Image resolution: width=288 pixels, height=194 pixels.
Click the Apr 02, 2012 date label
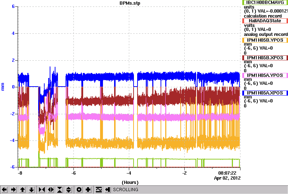coord(227,178)
